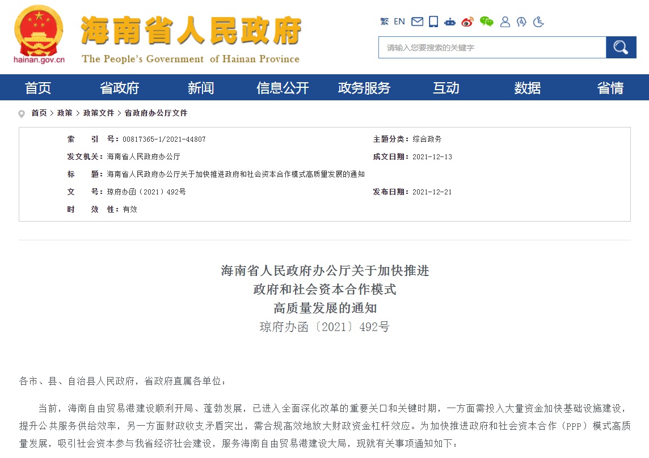This screenshot has height=458, width=649.
Task: Click the magnifier search button
Action: tap(621, 48)
